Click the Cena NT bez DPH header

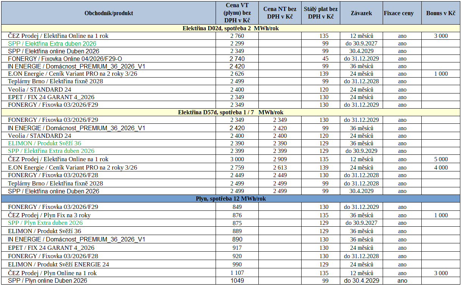[280, 13]
